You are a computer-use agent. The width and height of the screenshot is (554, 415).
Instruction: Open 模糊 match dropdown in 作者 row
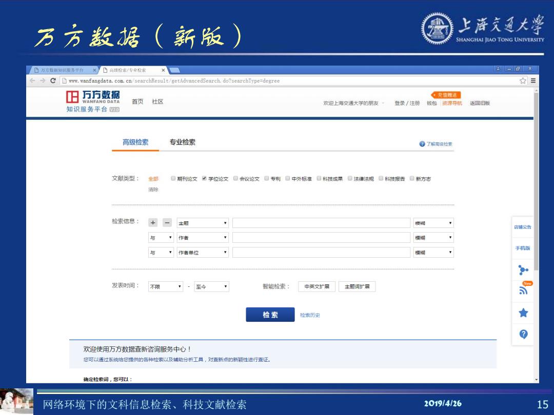pos(433,238)
